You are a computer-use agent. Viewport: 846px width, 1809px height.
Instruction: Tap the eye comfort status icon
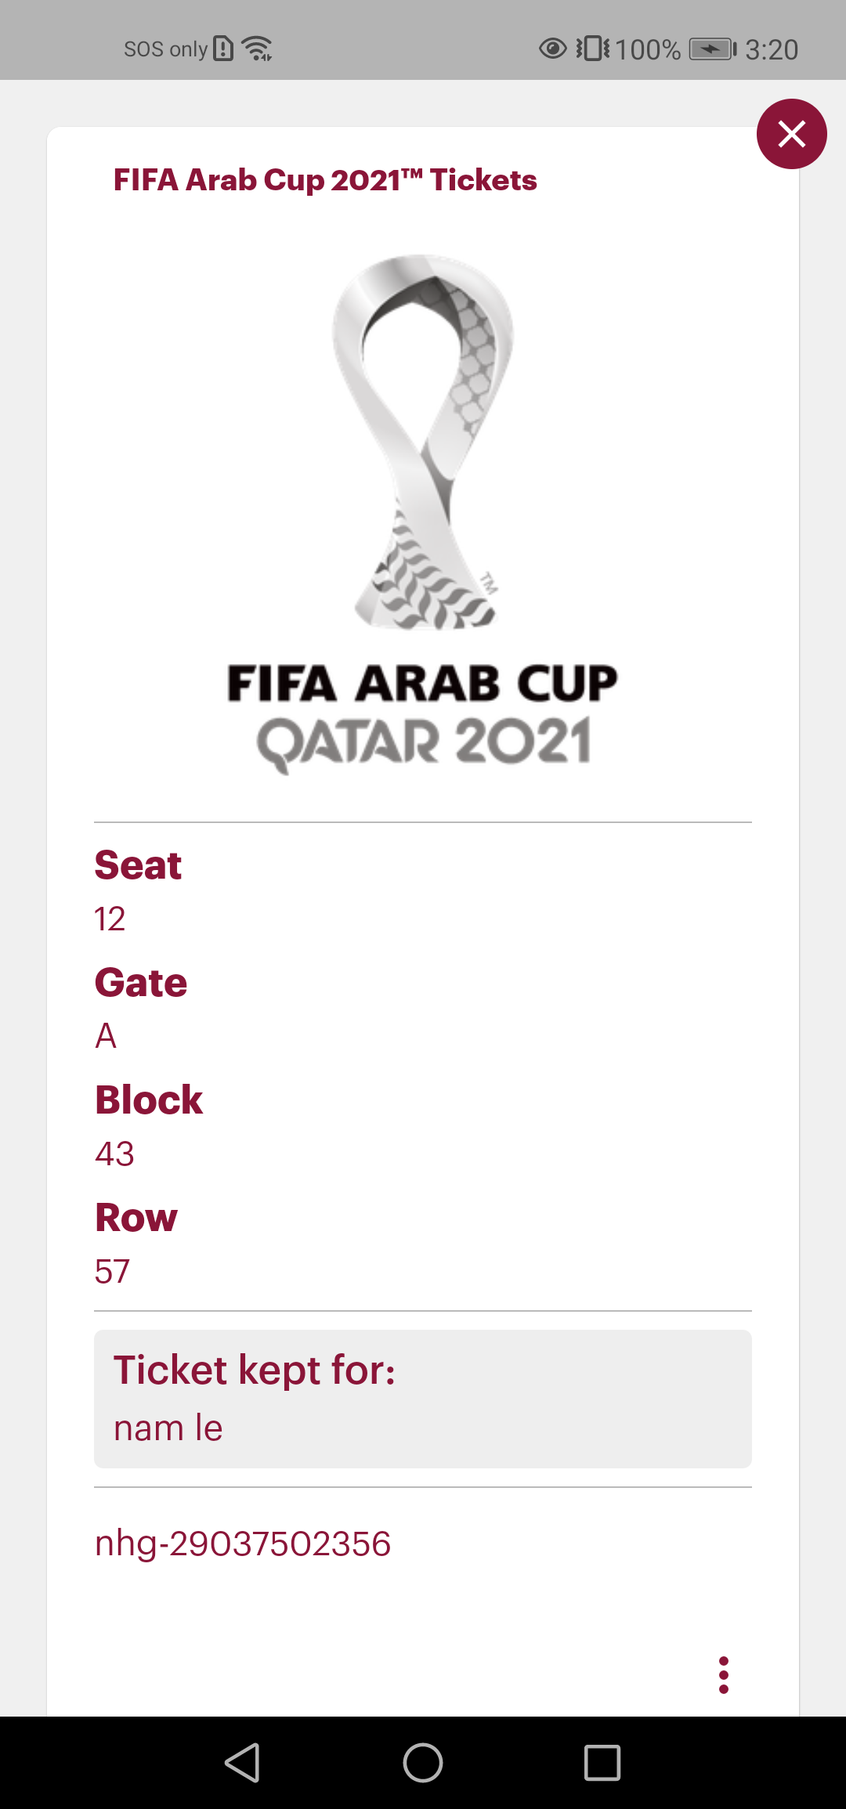[x=552, y=49]
